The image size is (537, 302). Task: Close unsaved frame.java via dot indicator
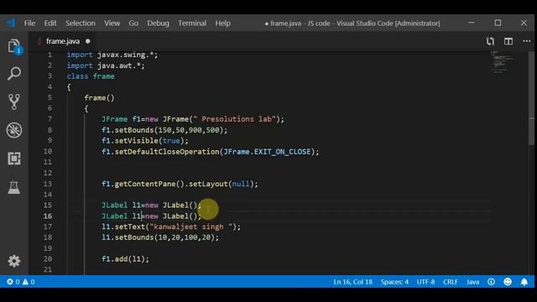click(x=88, y=41)
